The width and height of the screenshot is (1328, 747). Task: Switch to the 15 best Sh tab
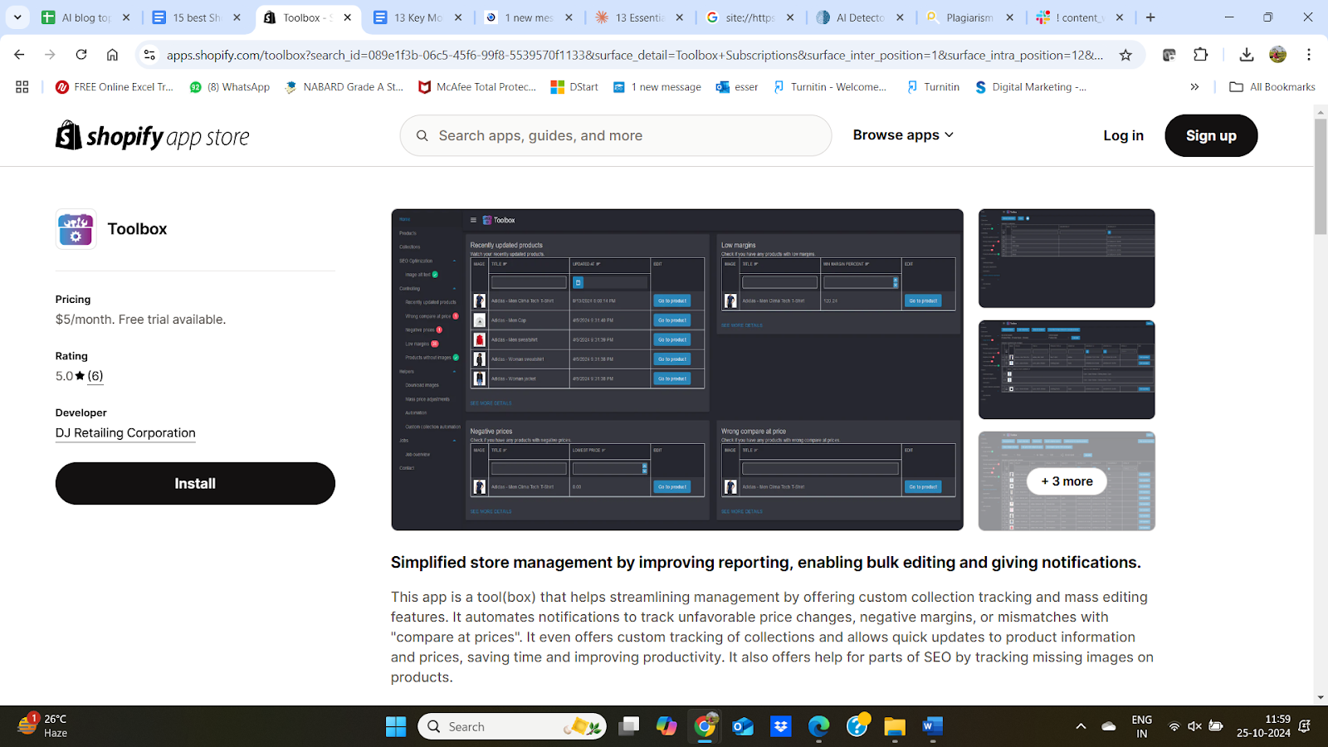tap(198, 17)
